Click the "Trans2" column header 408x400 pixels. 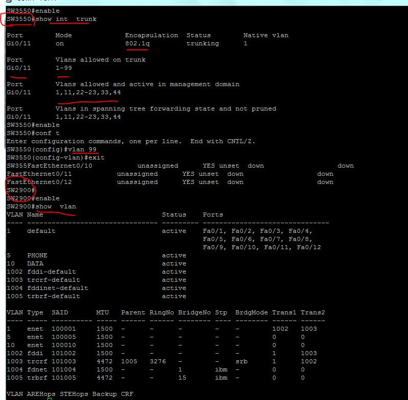point(313,312)
